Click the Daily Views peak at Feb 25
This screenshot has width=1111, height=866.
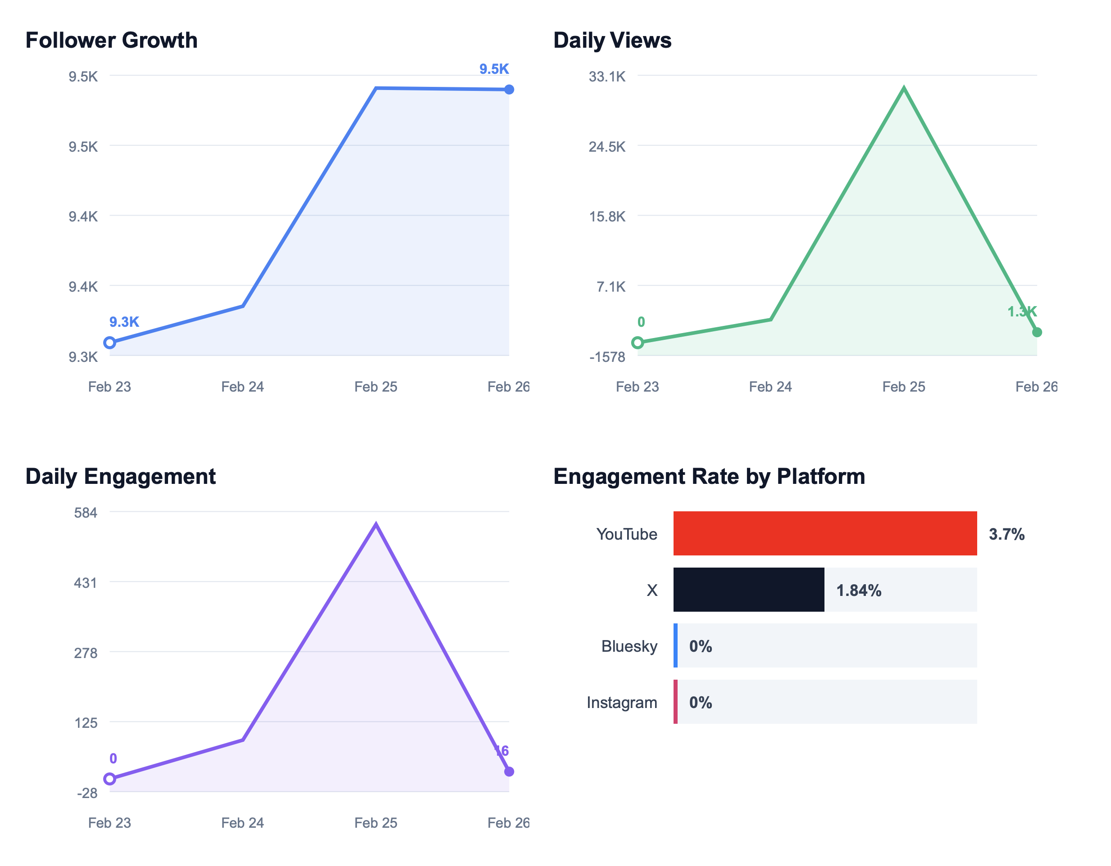903,88
